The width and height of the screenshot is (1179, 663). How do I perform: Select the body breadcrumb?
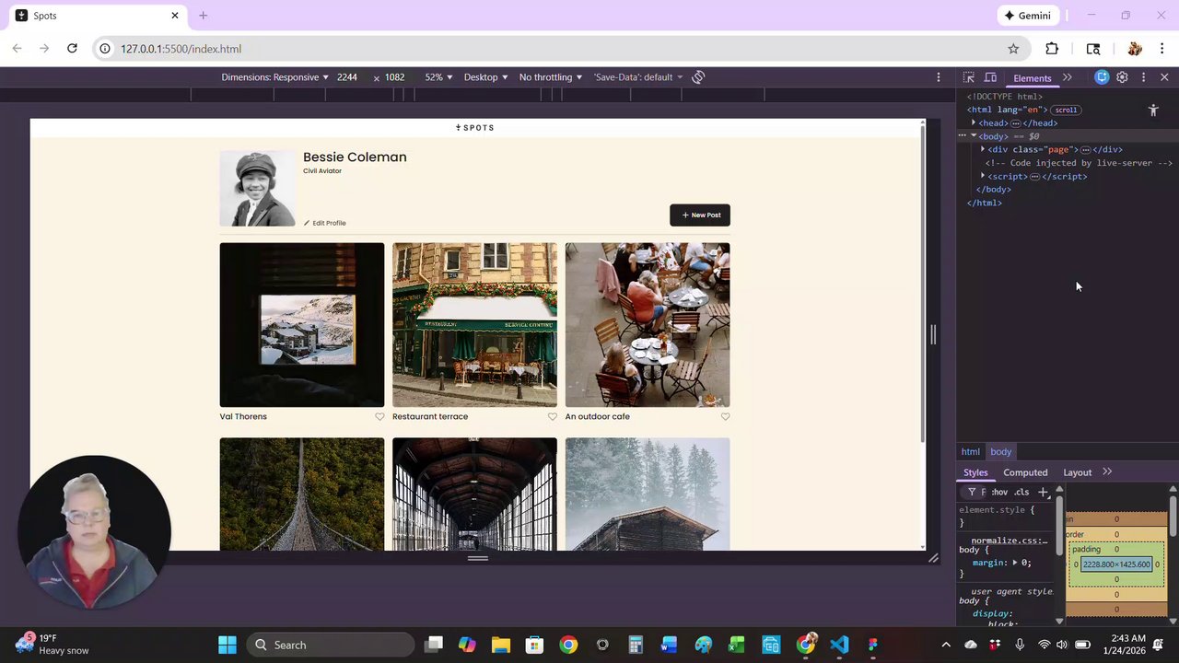coord(1001,452)
